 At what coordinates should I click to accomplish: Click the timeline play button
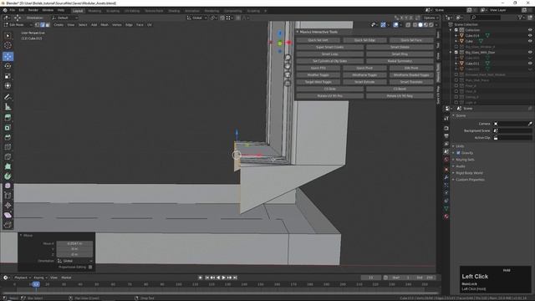pos(224,278)
